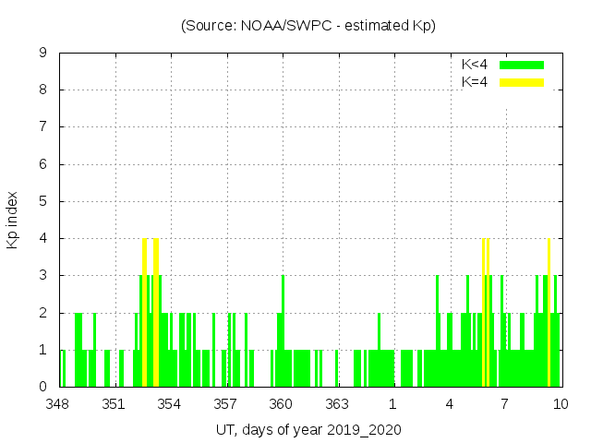Click the 'UT, days of year 2019_2020' axis label

click(x=308, y=430)
